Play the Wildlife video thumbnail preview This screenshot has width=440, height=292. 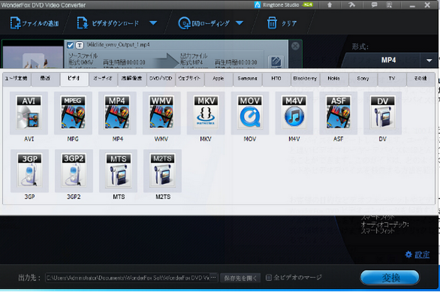(34, 61)
